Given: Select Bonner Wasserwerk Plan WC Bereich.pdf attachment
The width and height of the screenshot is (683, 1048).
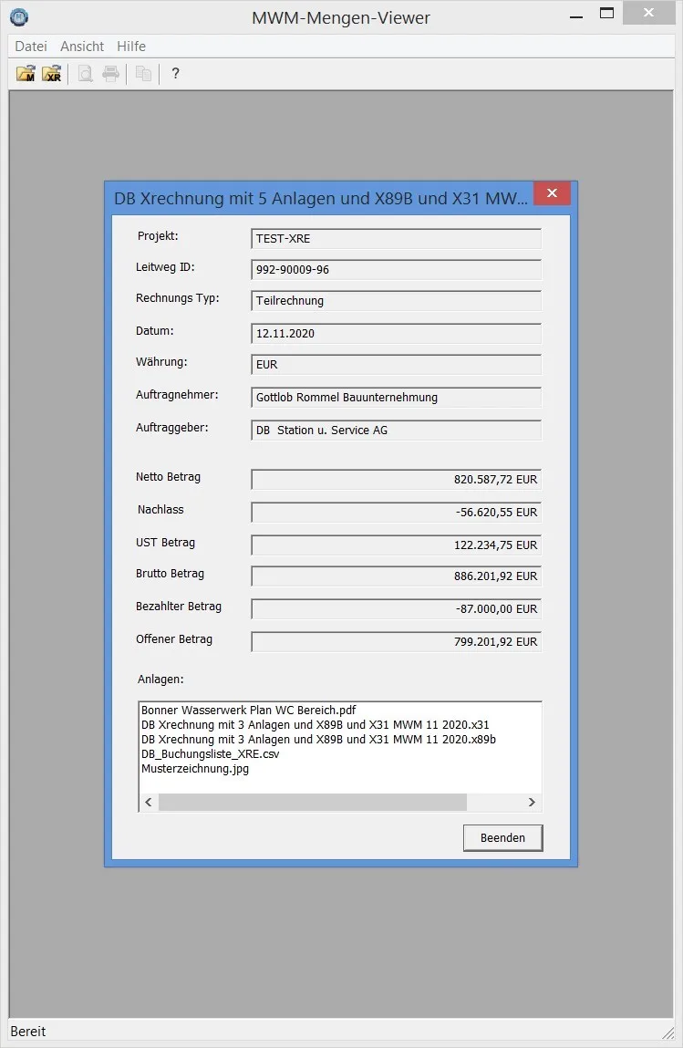Looking at the screenshot, I should point(249,710).
